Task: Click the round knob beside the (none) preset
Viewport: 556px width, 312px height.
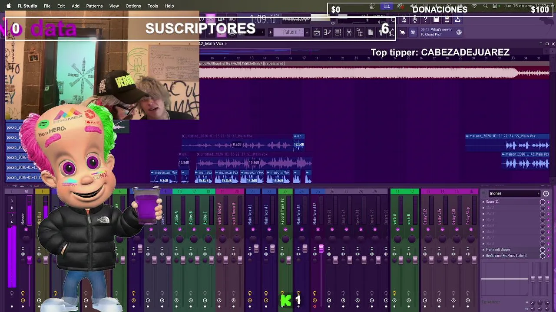Action: click(546, 194)
